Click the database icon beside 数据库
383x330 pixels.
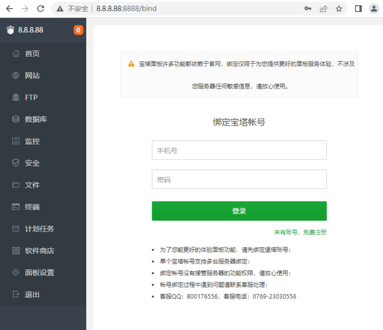tap(16, 119)
